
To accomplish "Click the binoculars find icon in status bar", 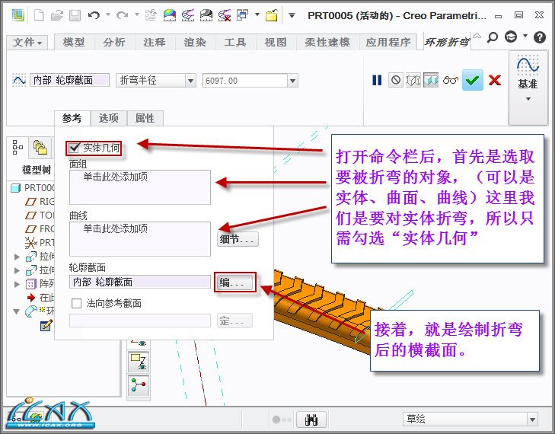I will (311, 420).
